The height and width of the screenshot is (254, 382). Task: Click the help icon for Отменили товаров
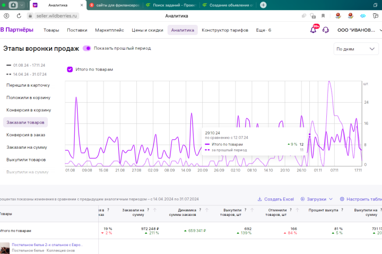[291, 210]
